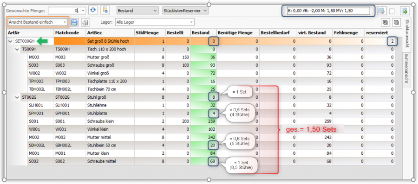Click the refresh icon beside Gewünschte Menge

pyautogui.click(x=93, y=10)
